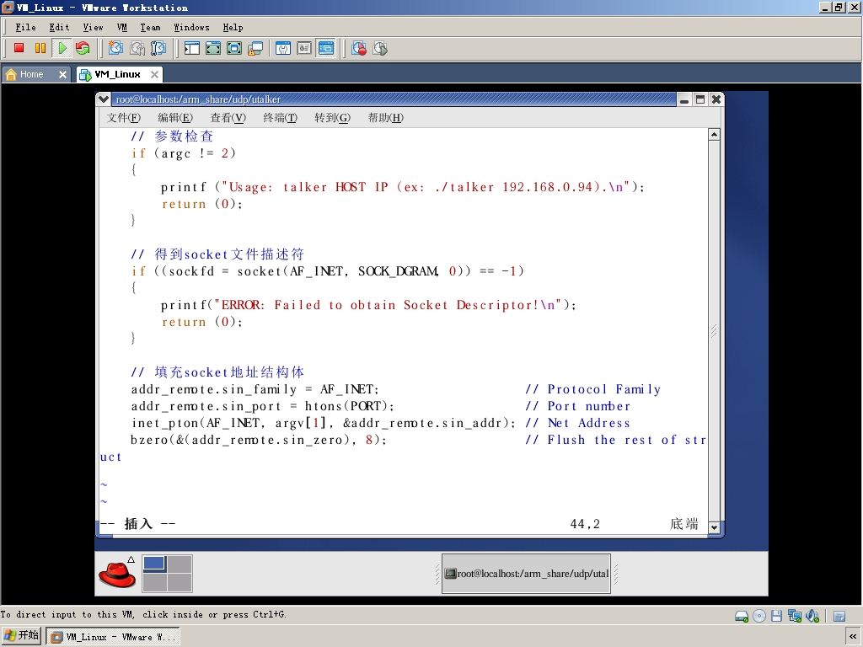Close the VM_Linux tab

pyautogui.click(x=155, y=74)
